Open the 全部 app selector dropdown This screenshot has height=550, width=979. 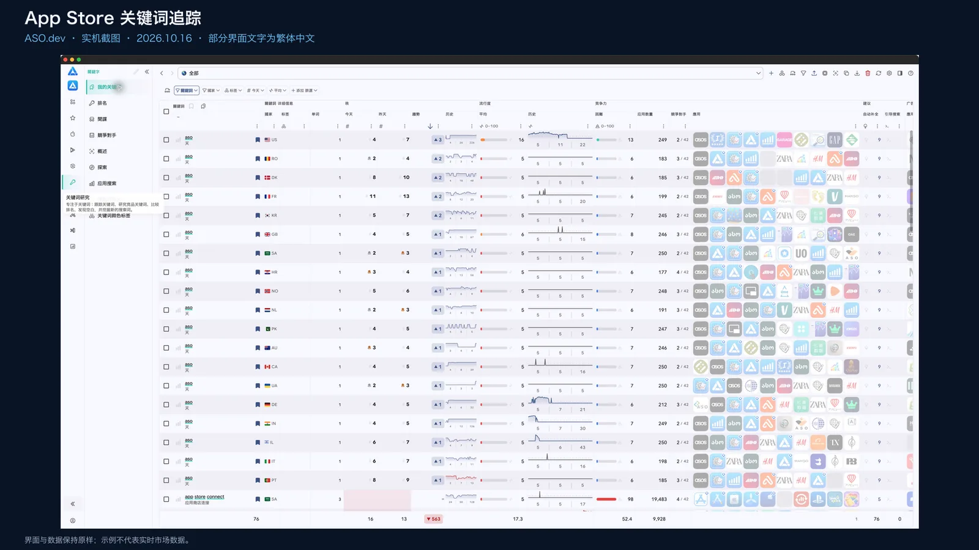470,73
